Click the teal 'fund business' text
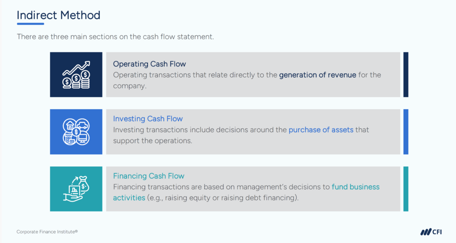 tap(355, 187)
